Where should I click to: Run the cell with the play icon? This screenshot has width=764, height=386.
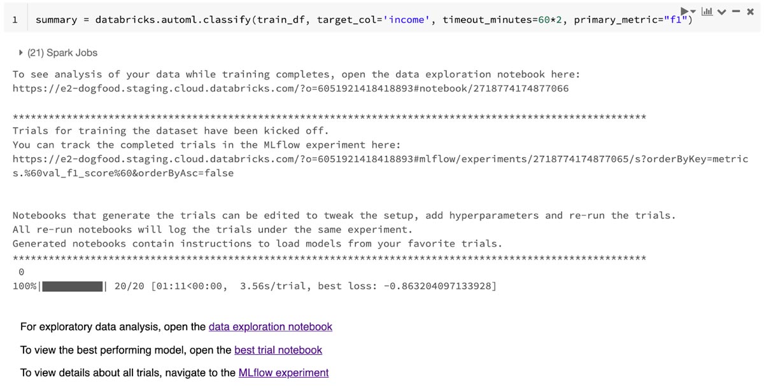point(684,11)
